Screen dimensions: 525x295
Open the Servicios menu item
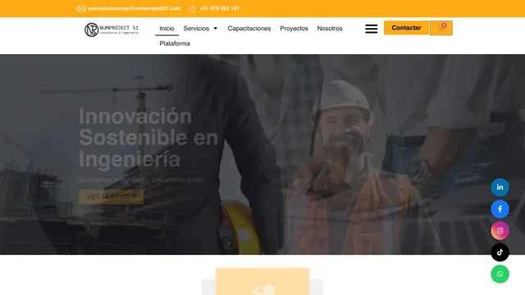click(x=196, y=29)
